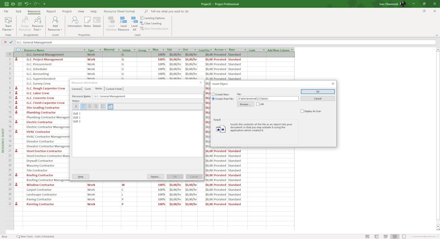
Task: Click the Notes ribbon icon
Action: 87,22
